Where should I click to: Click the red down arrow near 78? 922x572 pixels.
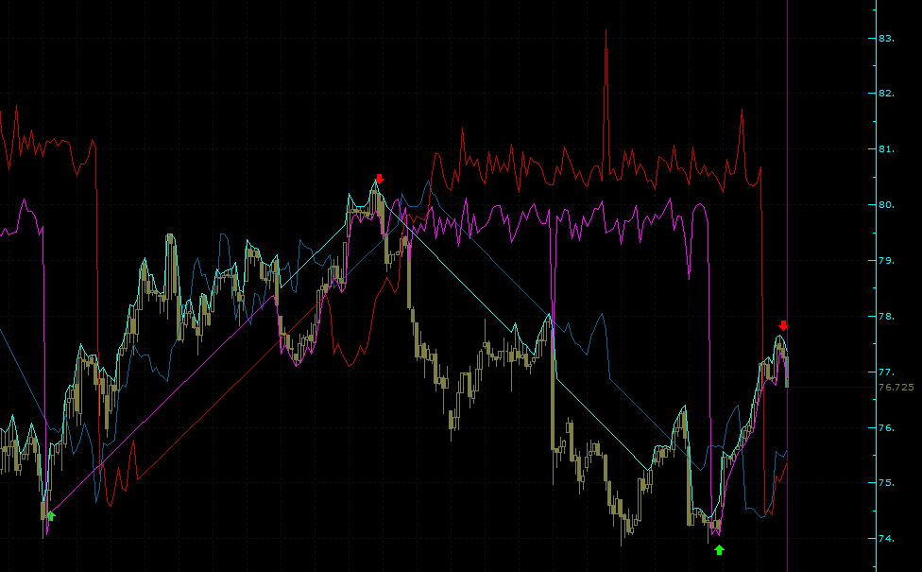coord(783,325)
